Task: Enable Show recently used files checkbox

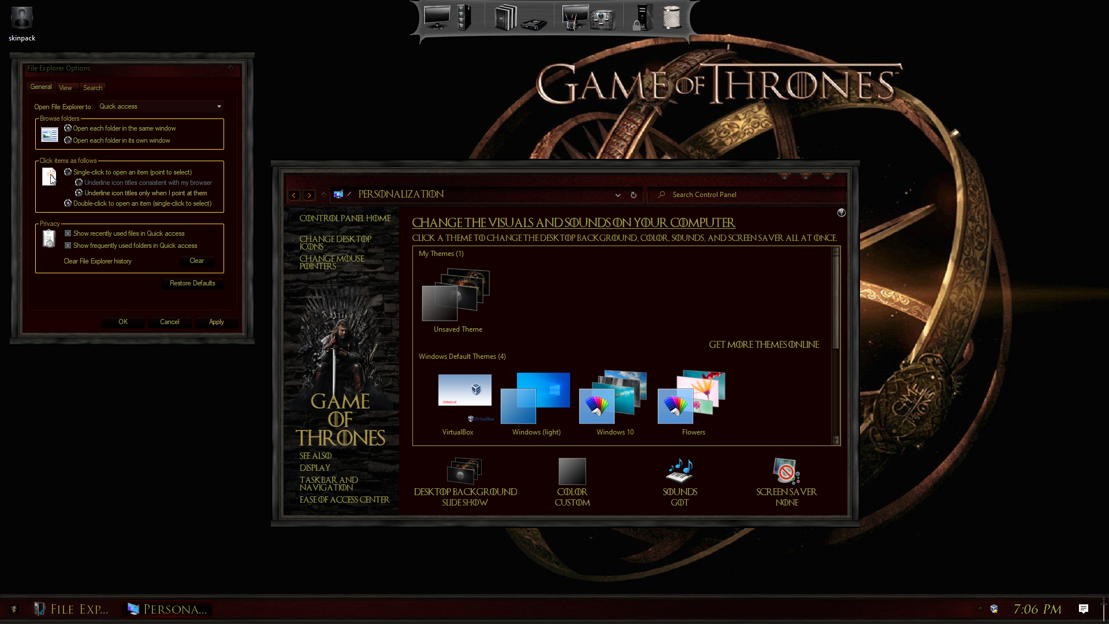Action: 68,233
